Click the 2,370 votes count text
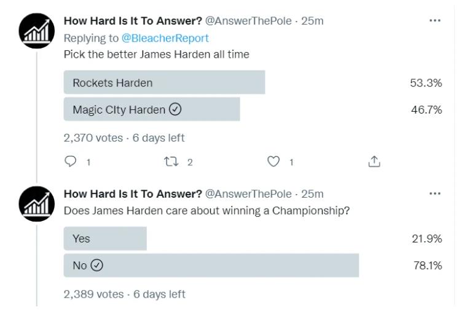This screenshot has width=475, height=321. (x=93, y=138)
